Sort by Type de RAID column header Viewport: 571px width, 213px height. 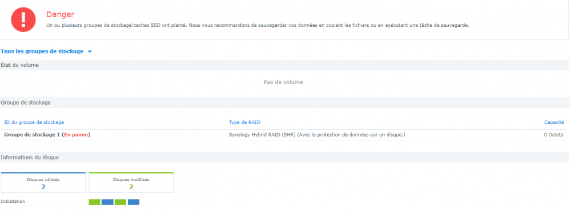tap(244, 122)
